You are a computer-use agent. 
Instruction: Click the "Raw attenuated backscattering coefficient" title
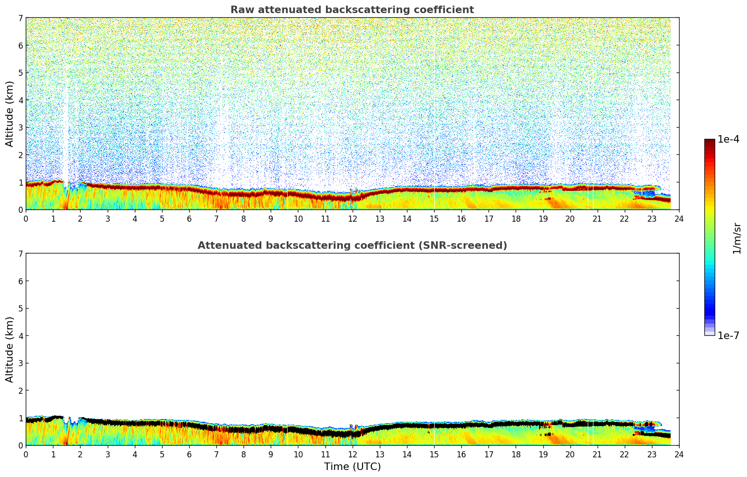[352, 10]
